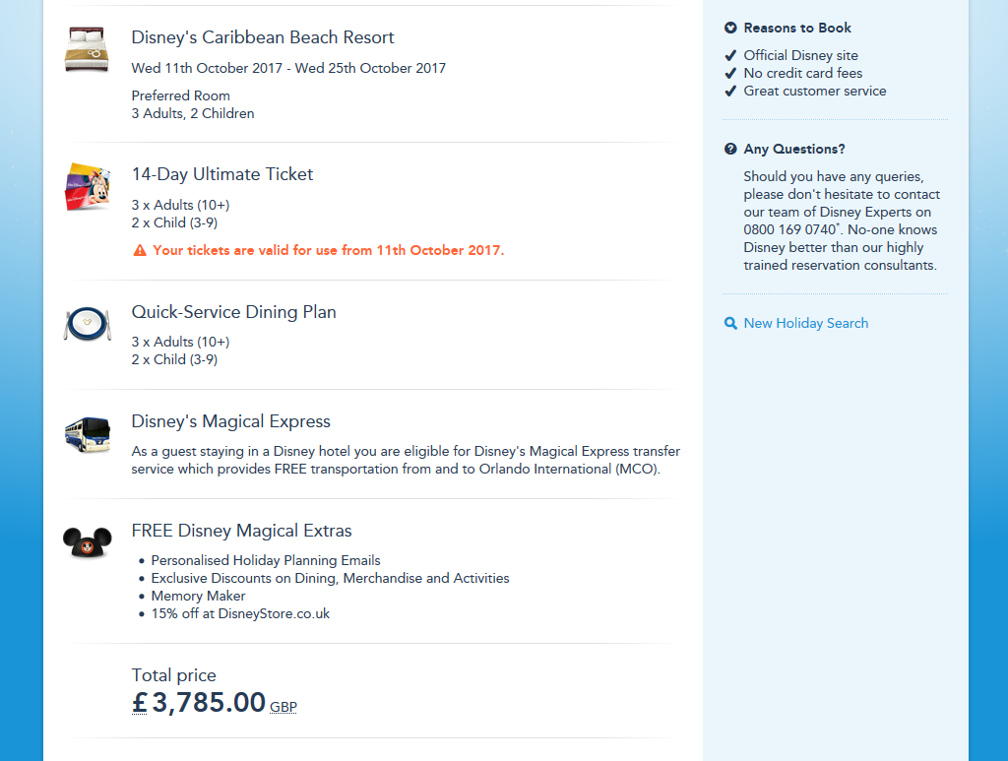This screenshot has height=761, width=1008.
Task: Click the ticket validity warning message
Action: [x=328, y=250]
